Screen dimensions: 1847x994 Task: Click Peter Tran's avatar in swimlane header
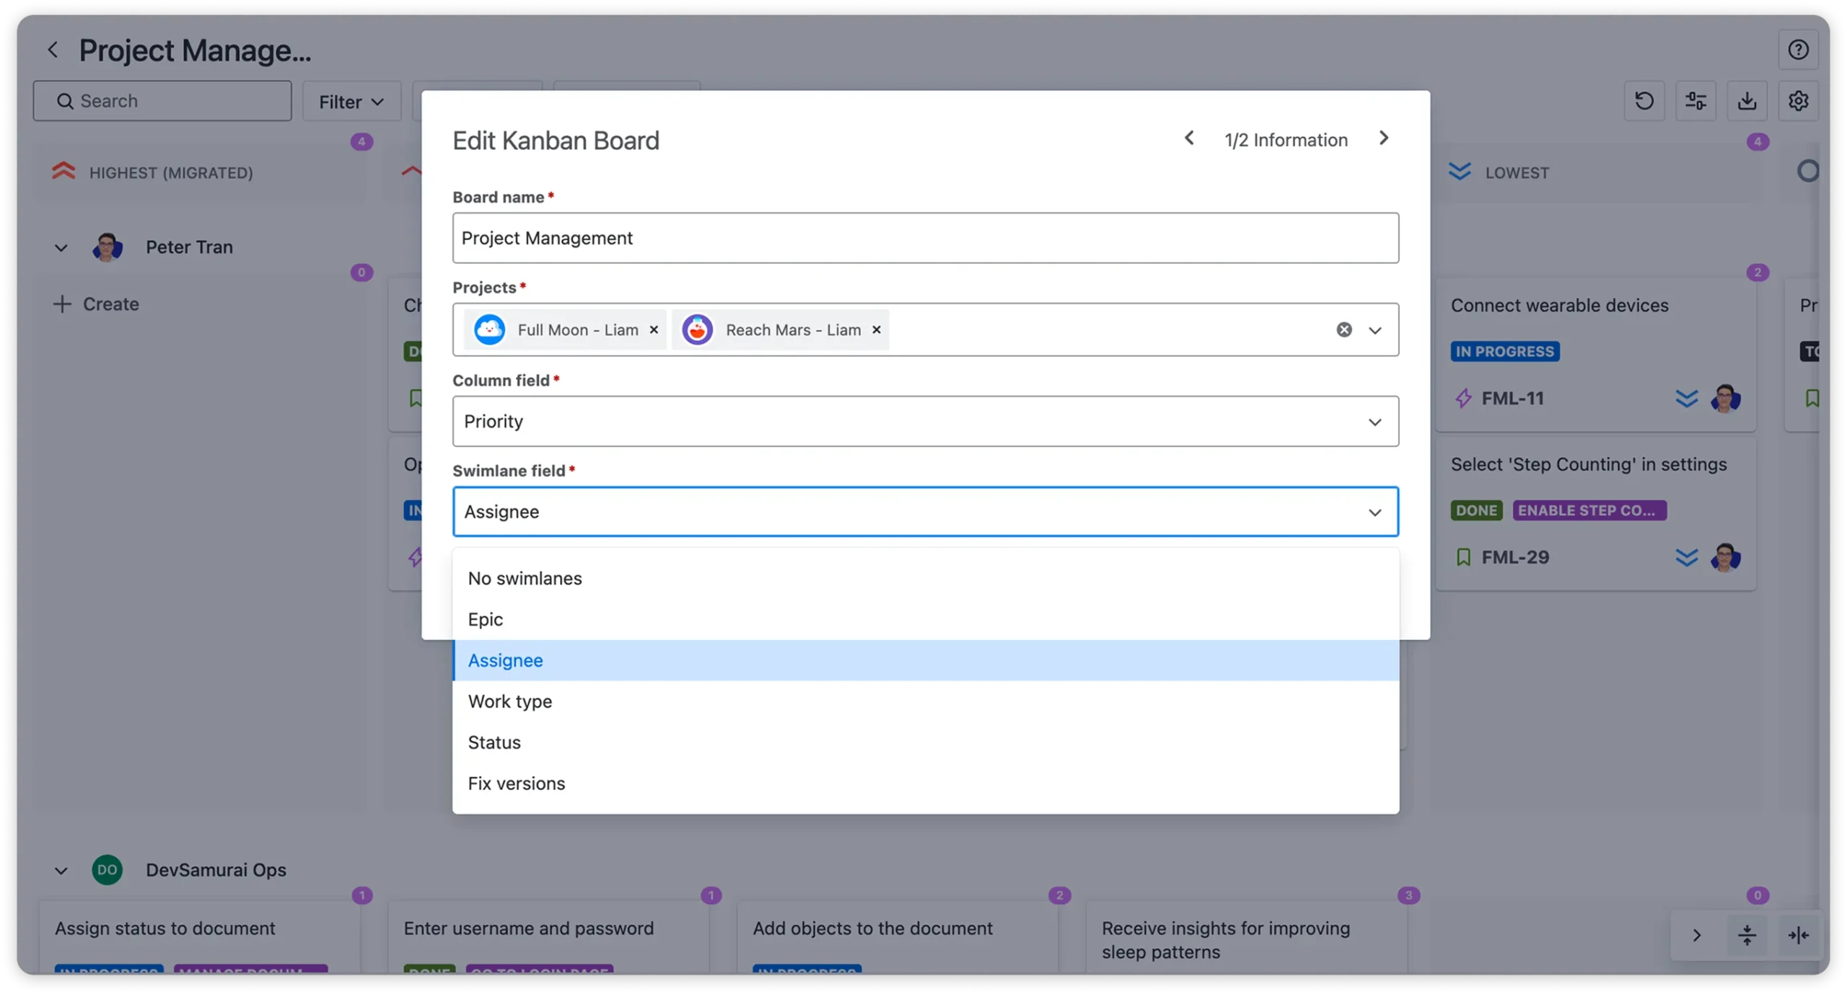[108, 247]
